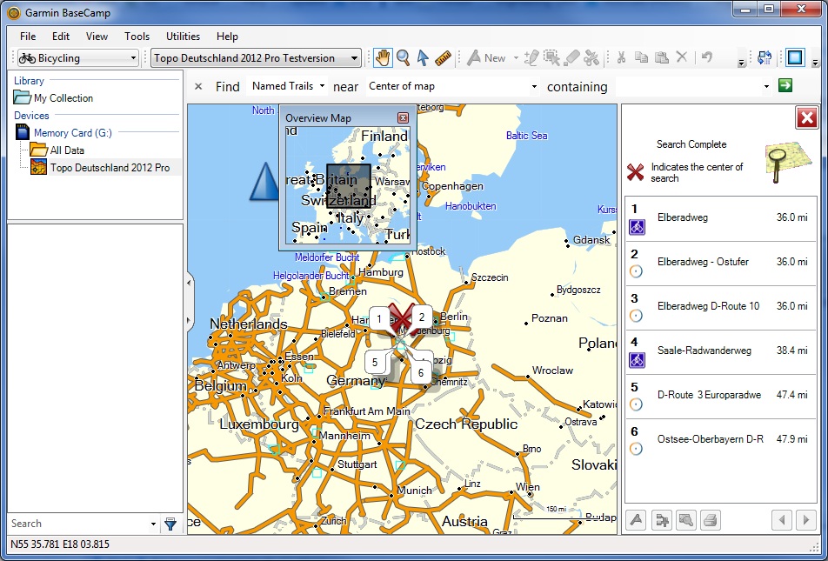This screenshot has height=561, width=828.
Task: Expand the edit toolbar overflow arrow
Action: tap(741, 63)
